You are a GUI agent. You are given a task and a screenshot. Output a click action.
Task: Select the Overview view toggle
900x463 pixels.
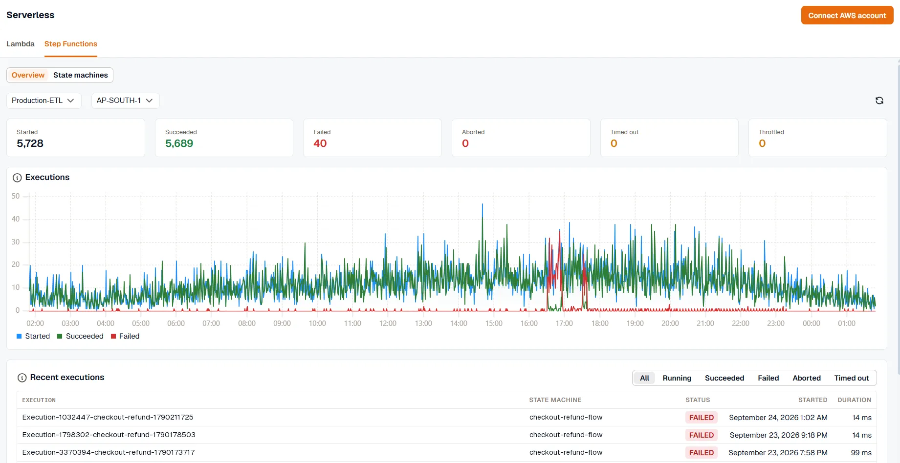point(28,75)
